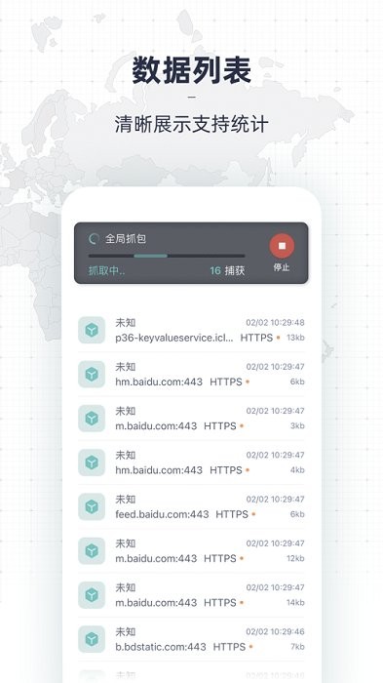Select the 全局抓包 title text
Viewport: 383px width, 683px height.
click(126, 239)
